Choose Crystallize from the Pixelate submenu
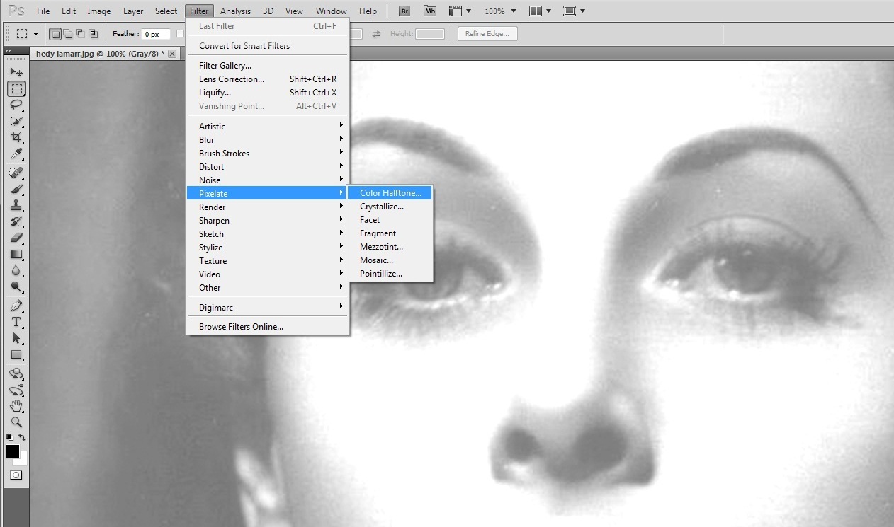Image resolution: width=894 pixels, height=527 pixels. [x=390, y=207]
